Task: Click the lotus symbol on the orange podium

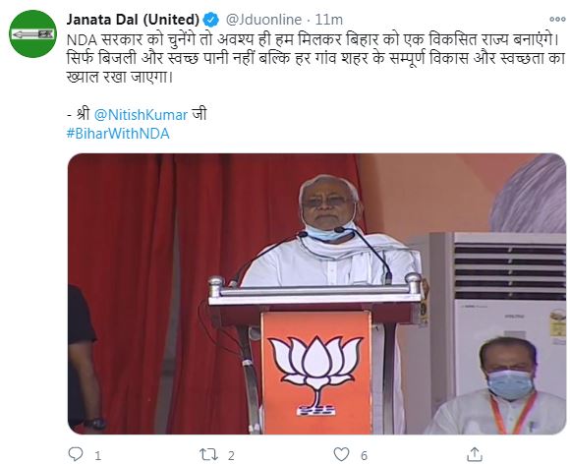Action: click(x=315, y=376)
